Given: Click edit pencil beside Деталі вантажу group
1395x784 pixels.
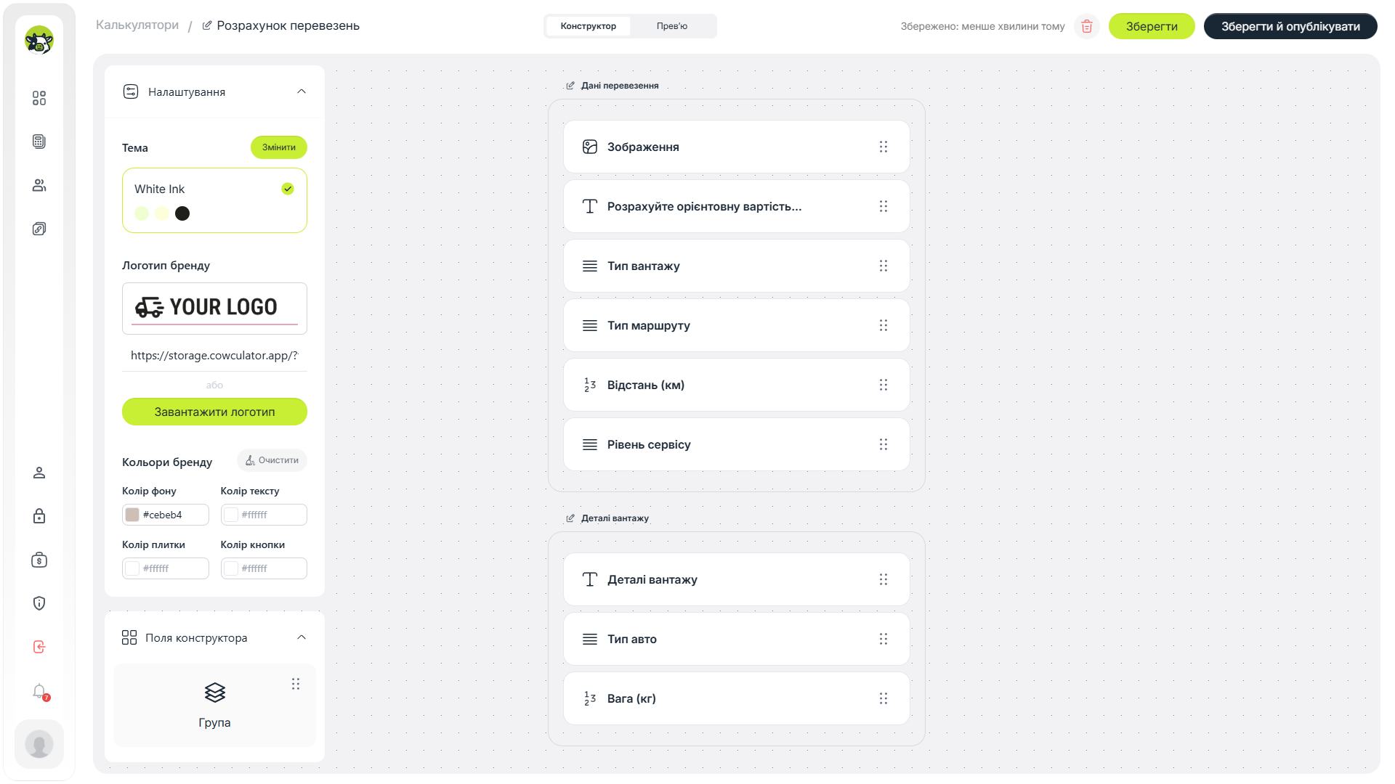Looking at the screenshot, I should pyautogui.click(x=570, y=518).
